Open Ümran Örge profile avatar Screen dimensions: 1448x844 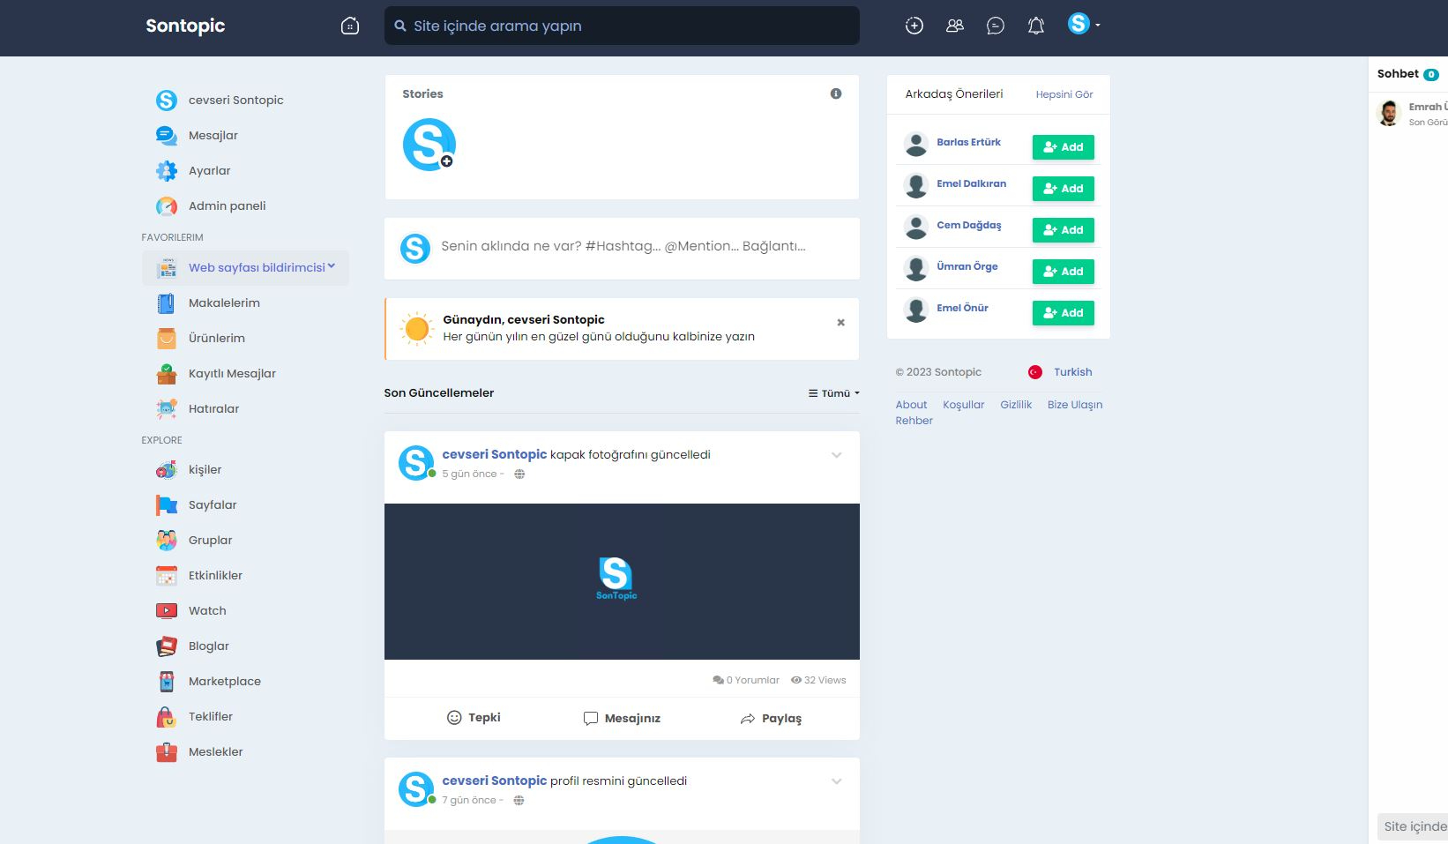pyautogui.click(x=916, y=268)
